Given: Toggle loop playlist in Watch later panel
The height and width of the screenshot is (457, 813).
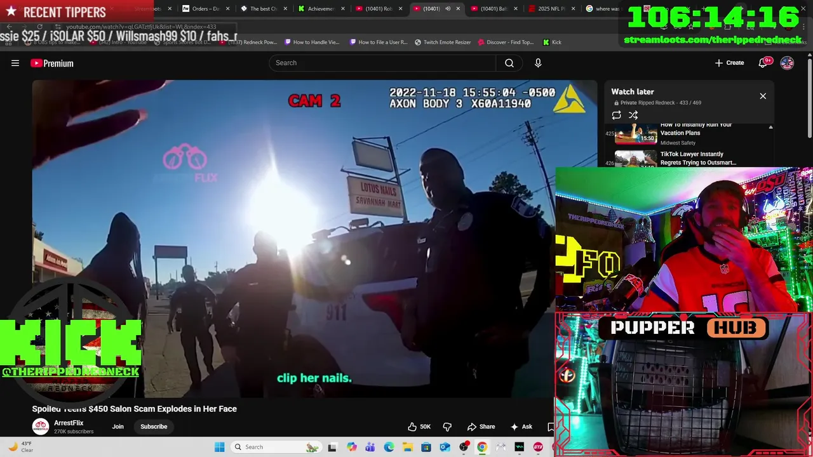Looking at the screenshot, I should point(616,115).
